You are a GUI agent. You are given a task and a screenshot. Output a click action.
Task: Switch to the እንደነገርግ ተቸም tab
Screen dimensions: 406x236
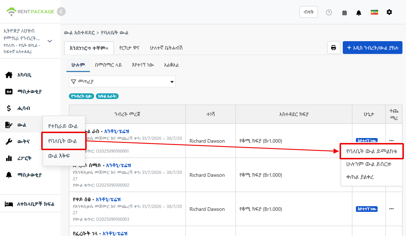(89, 48)
